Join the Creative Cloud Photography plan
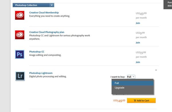172x112 pixels. click(138, 43)
